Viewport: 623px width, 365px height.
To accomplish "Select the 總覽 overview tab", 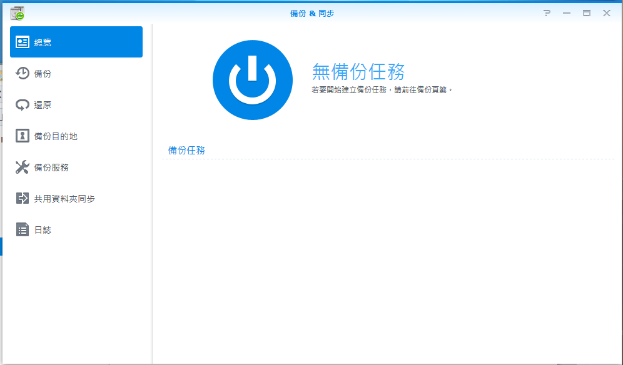I will pyautogui.click(x=76, y=42).
